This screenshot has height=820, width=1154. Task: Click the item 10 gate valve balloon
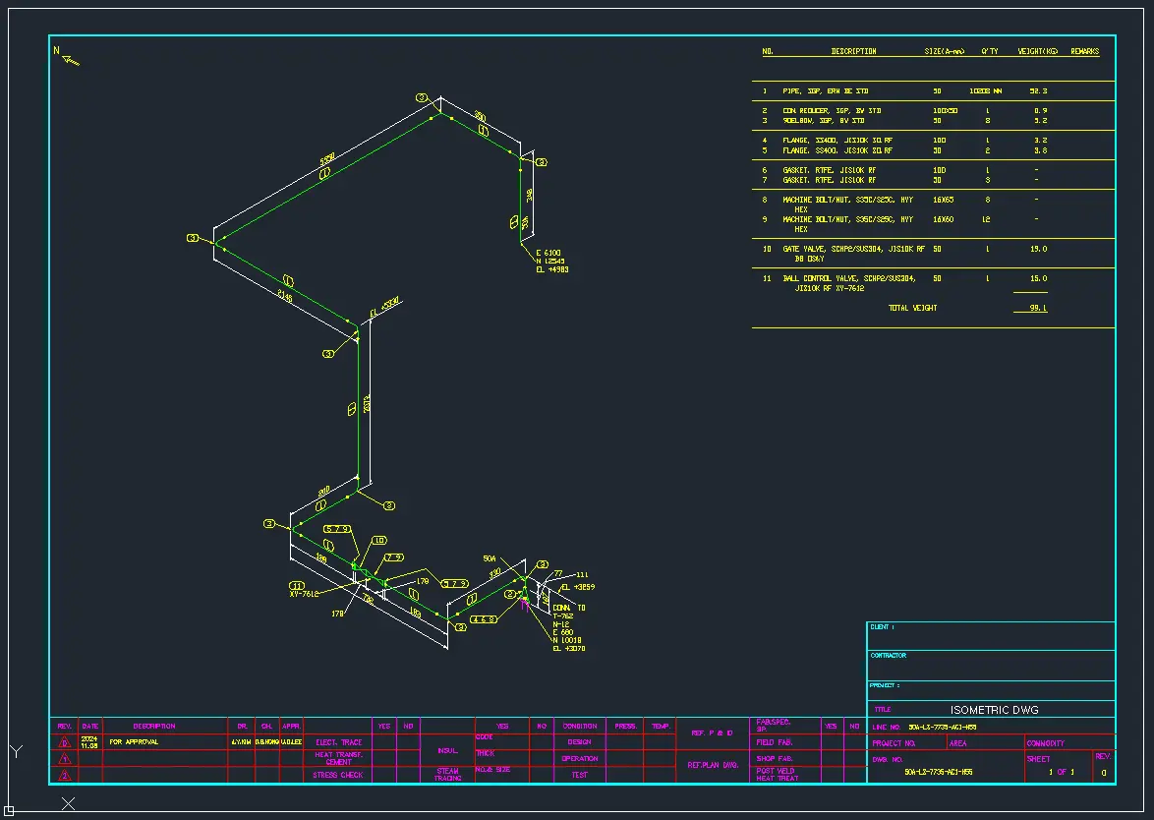click(378, 540)
